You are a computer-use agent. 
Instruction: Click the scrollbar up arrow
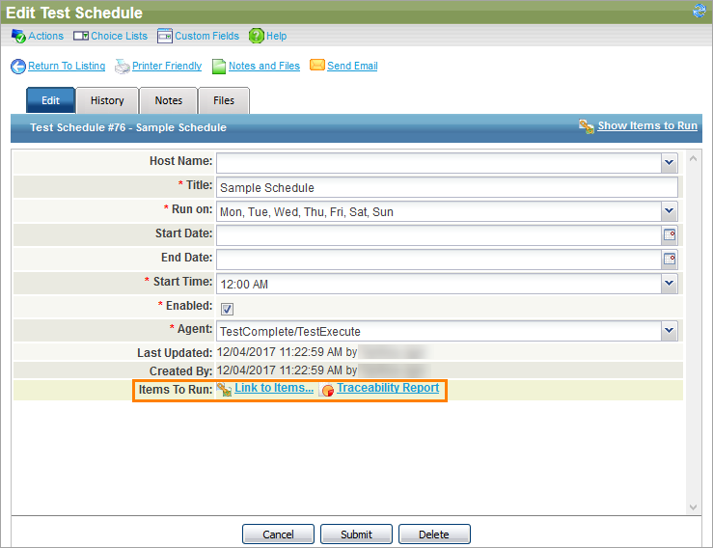(x=693, y=159)
